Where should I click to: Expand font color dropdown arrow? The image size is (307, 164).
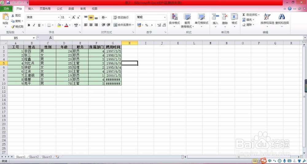point(69,25)
